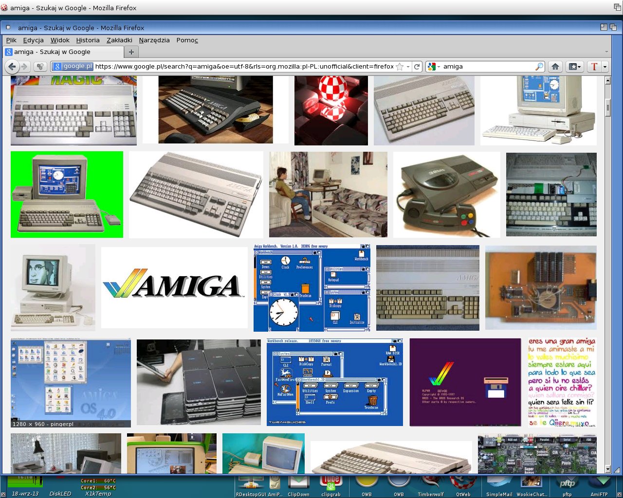Launch Timberwolf browser from the dock
The height and width of the screenshot is (498, 623).
tap(431, 485)
